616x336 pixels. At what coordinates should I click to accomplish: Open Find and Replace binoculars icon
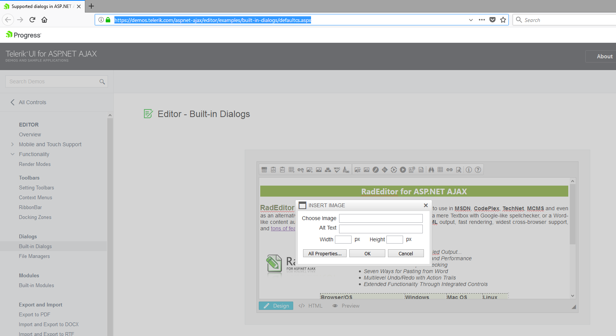click(x=431, y=170)
